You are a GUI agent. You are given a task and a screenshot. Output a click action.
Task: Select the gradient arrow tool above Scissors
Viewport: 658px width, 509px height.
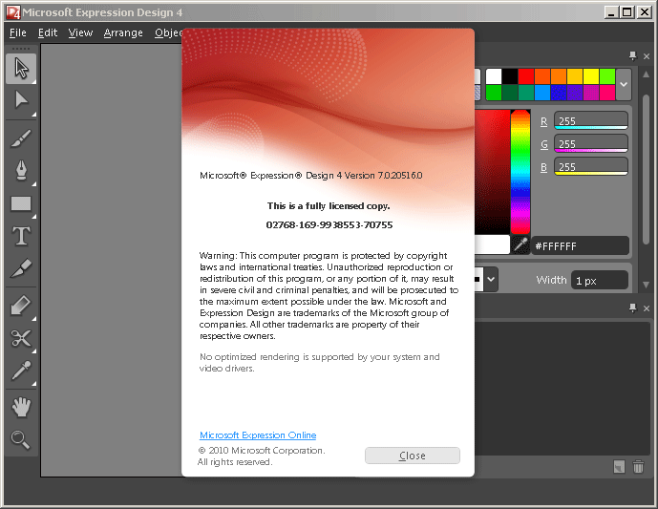[21, 306]
